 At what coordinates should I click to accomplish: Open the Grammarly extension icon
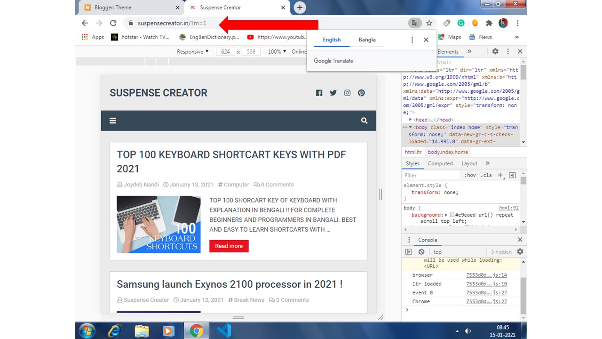coord(461,23)
